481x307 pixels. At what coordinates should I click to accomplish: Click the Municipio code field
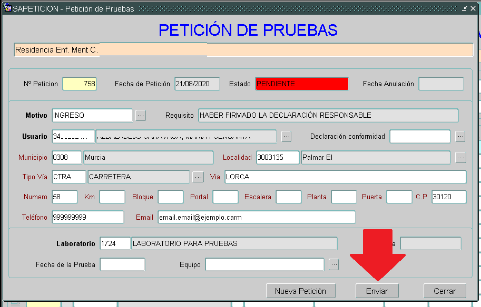pyautogui.click(x=66, y=158)
